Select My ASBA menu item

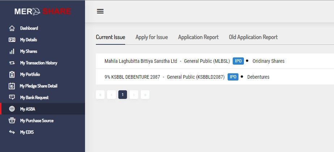point(43,109)
